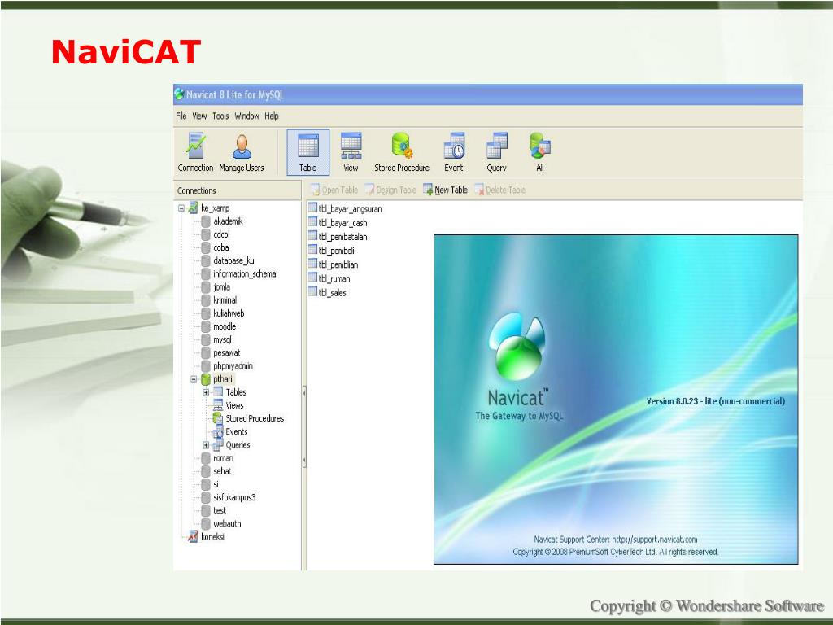Click the New Table button
The image size is (833, 625).
445,190
